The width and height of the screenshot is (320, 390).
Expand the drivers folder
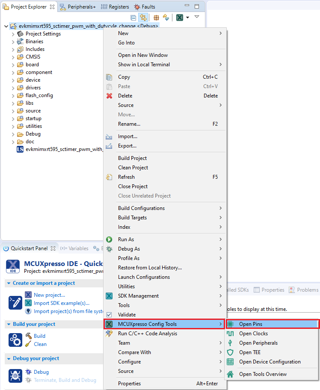13,88
